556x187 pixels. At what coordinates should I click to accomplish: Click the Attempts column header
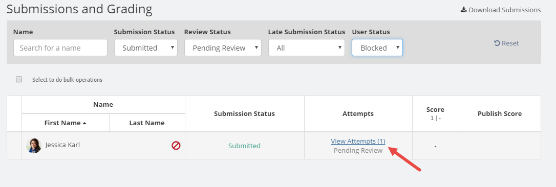click(358, 114)
